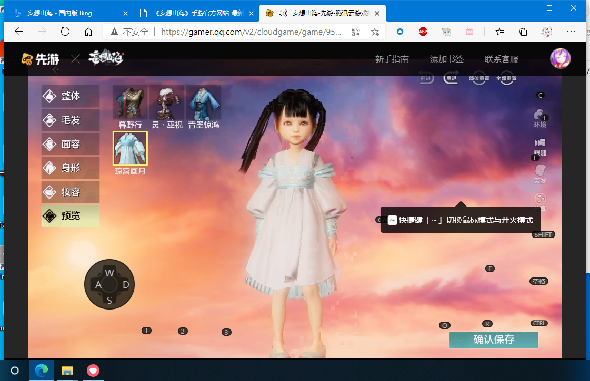590x381 pixels.
Task: Click the Edge icon in the taskbar
Action: [x=42, y=370]
